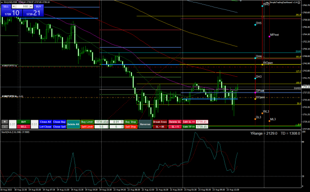Click the DL3 orange marker
The height and width of the screenshot is (192, 310).
click(255, 119)
